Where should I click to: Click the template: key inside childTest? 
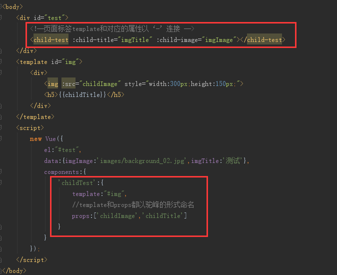click(x=86, y=194)
